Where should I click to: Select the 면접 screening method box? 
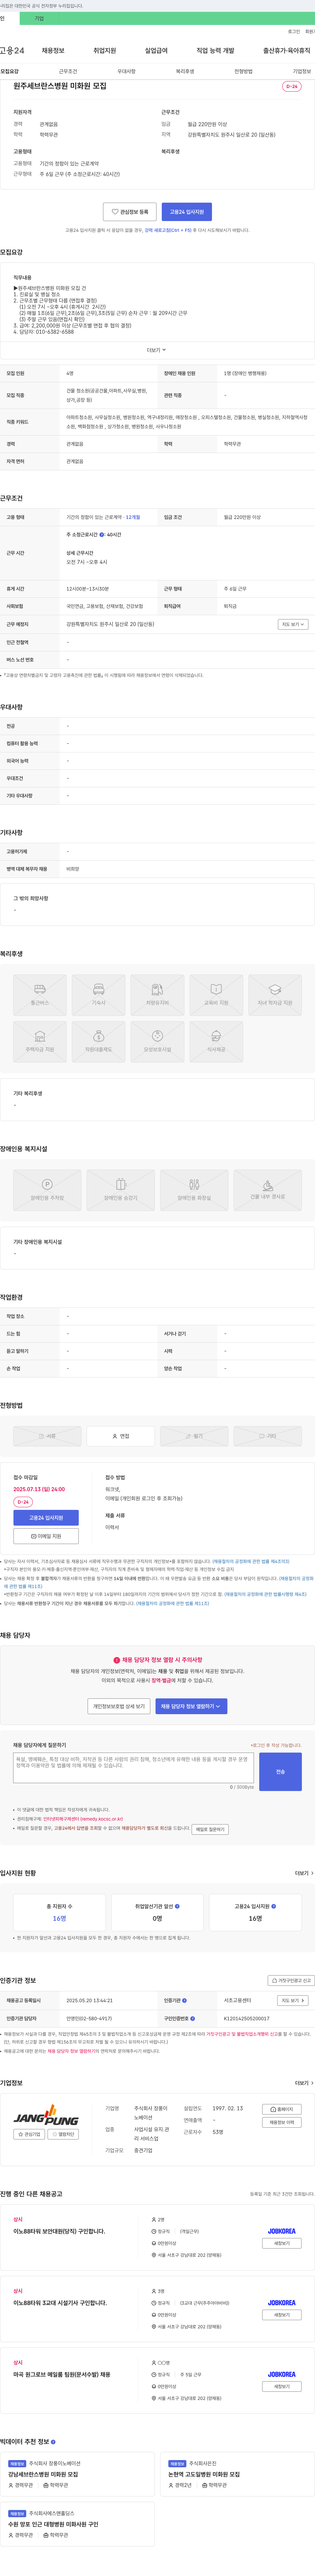[x=121, y=1436]
